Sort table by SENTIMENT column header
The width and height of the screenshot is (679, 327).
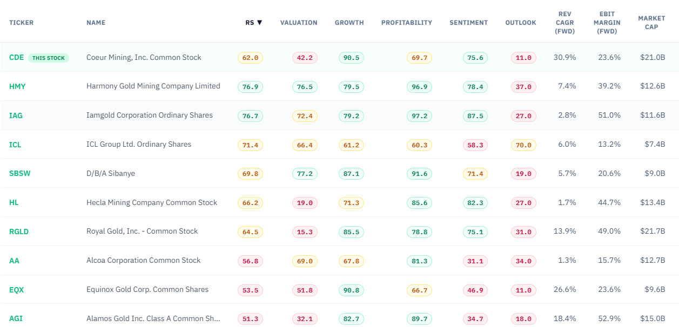(469, 23)
